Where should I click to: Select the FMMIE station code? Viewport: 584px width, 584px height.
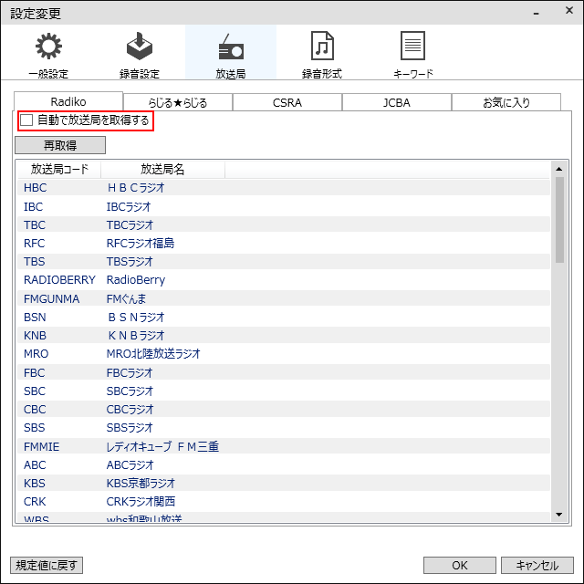(x=41, y=446)
